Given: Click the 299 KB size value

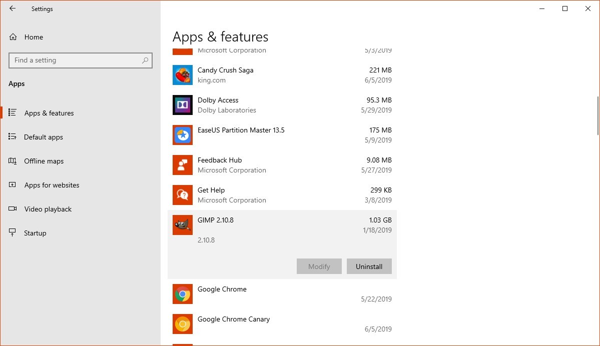Looking at the screenshot, I should (x=381, y=190).
